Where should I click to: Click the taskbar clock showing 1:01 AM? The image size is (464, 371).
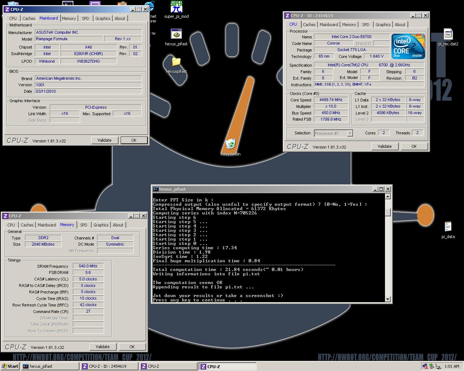click(452, 366)
